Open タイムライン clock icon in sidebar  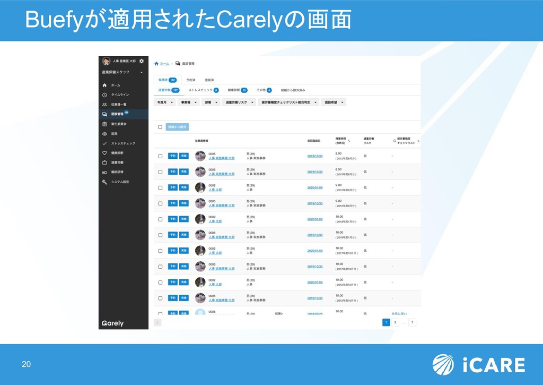pyautogui.click(x=104, y=95)
